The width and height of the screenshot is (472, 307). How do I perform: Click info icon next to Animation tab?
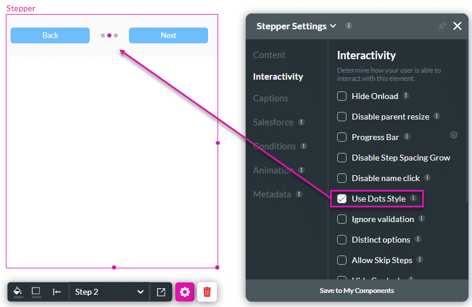point(301,170)
